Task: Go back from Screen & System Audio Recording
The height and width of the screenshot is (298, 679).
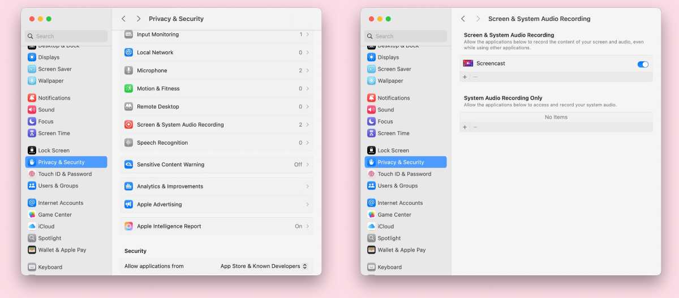Action: click(x=463, y=19)
